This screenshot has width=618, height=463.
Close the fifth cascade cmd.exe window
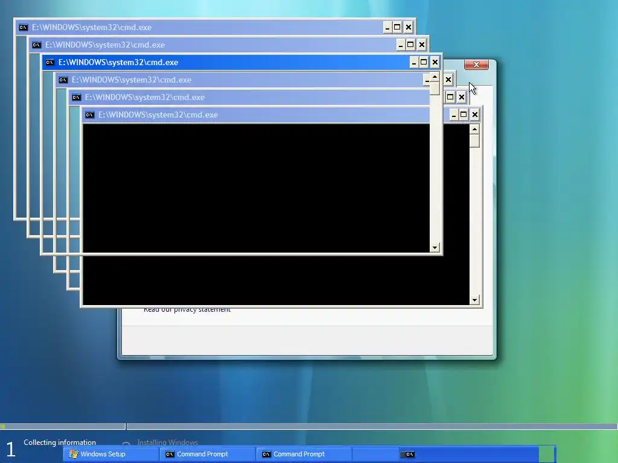[462, 97]
